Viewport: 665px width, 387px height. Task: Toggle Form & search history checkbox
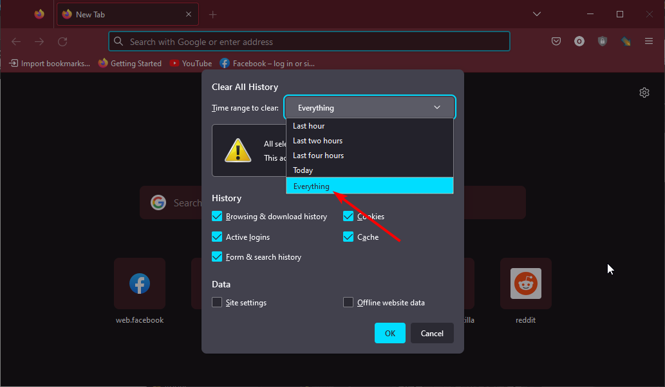pyautogui.click(x=217, y=256)
